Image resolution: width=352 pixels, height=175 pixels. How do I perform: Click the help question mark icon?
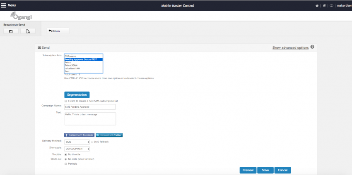point(312,47)
